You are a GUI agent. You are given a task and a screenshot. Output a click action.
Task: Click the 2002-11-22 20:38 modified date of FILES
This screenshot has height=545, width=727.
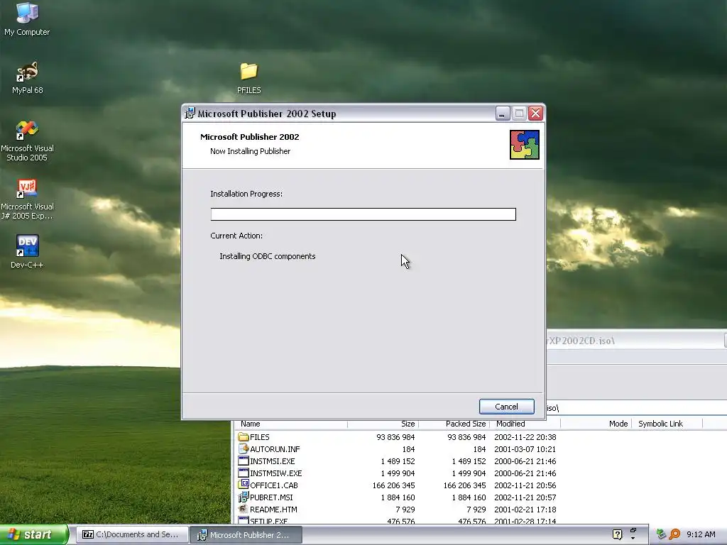pos(525,437)
